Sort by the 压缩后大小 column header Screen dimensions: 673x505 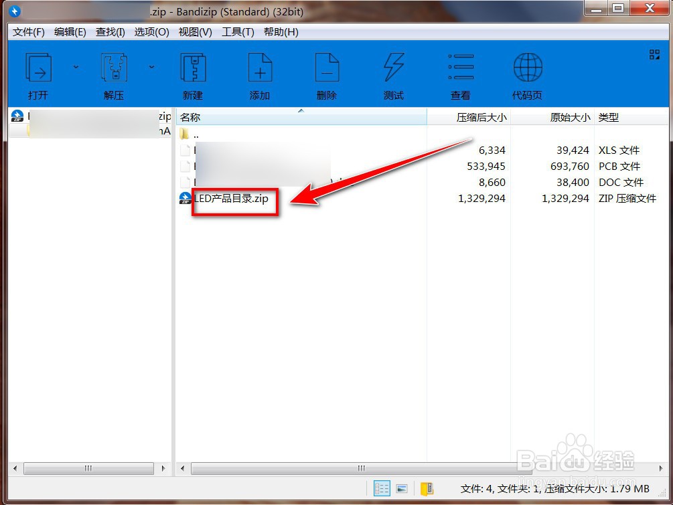tap(469, 117)
